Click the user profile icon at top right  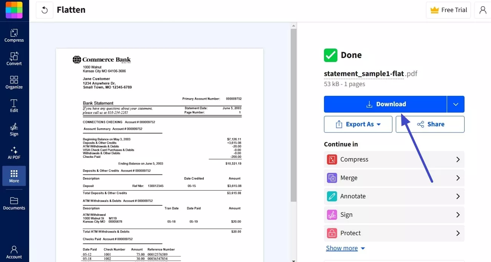(x=483, y=10)
